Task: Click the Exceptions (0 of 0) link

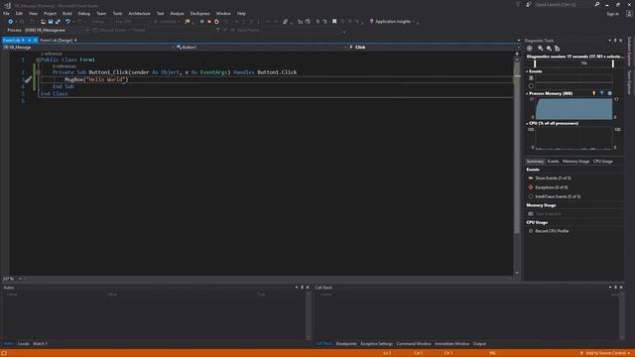Action: coord(552,187)
